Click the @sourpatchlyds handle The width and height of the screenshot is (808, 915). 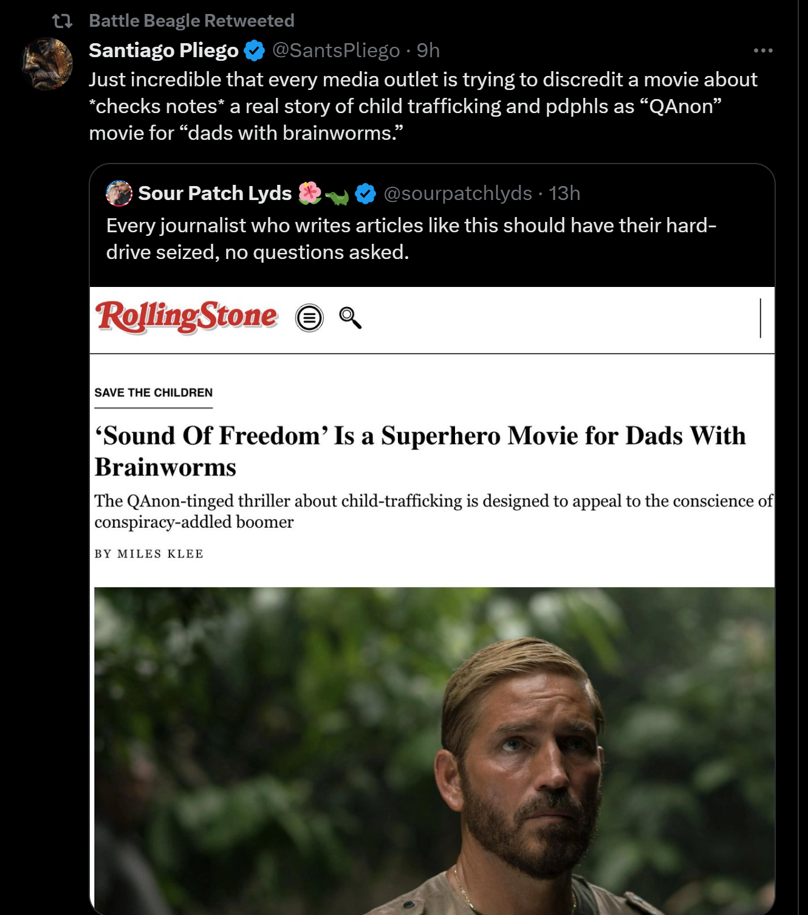pos(457,193)
